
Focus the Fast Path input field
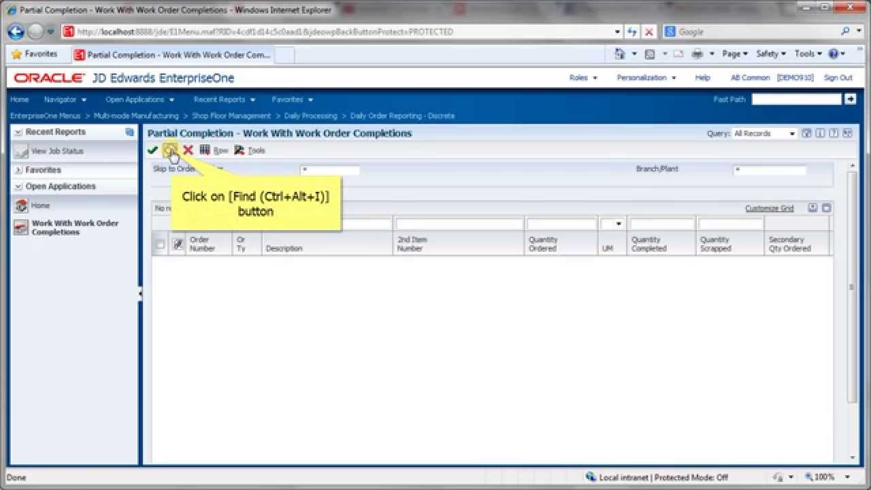pos(796,99)
